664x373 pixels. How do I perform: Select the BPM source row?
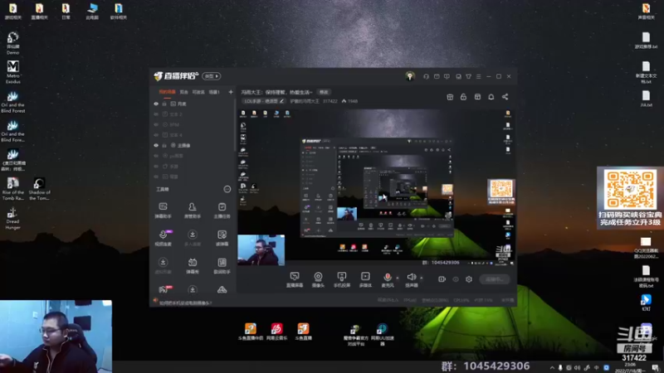tap(193, 125)
